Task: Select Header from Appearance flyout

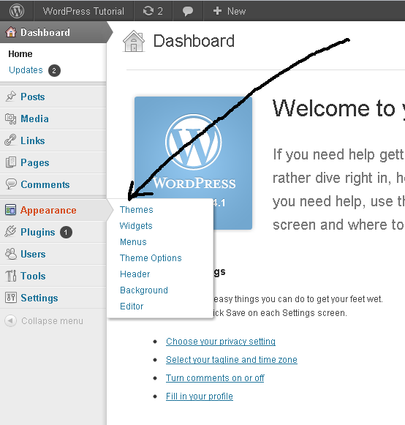Action: (135, 274)
